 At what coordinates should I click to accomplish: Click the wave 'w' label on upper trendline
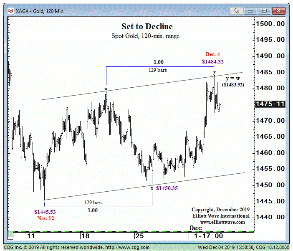(106, 89)
